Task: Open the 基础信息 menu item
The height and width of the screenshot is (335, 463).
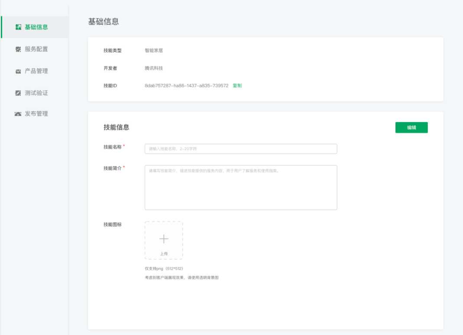Action: point(36,27)
